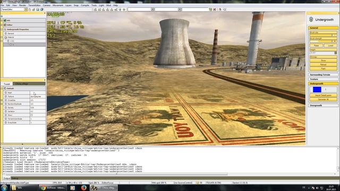Expand the Texture section
This screenshot has height=191, width=340.
[x=323, y=79]
